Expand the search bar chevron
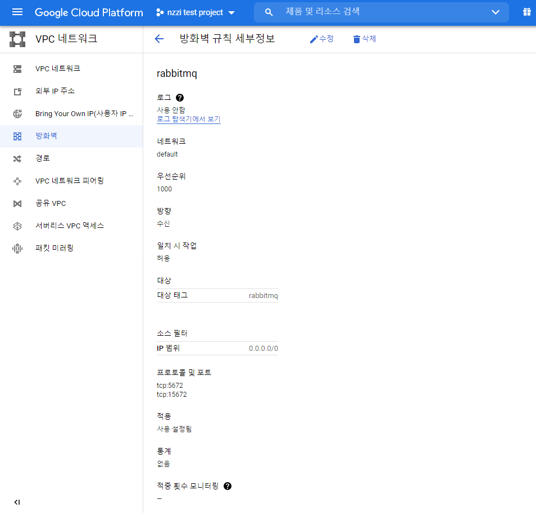Image resolution: width=536 pixels, height=513 pixels. pos(496,12)
